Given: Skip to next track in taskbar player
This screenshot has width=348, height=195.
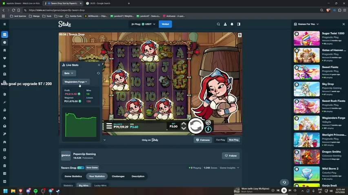Looking at the screenshot, I should [290, 191].
